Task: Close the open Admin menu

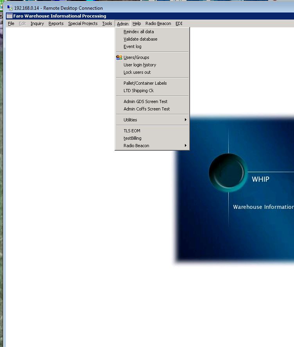Action: point(123,24)
